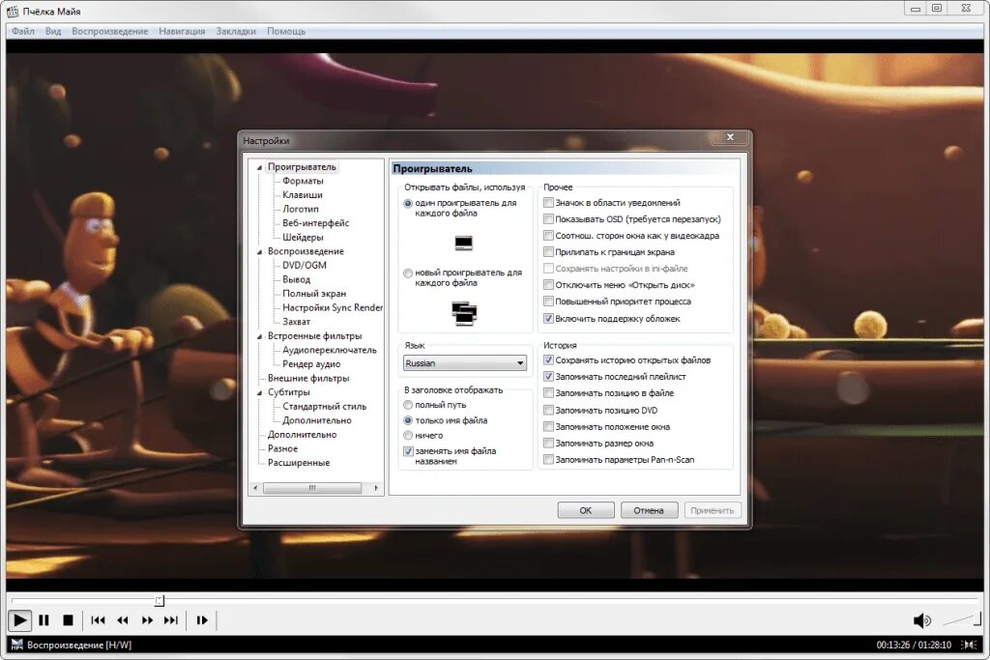
Task: Click the Media Player Classic title bar icon
Action: point(13,11)
